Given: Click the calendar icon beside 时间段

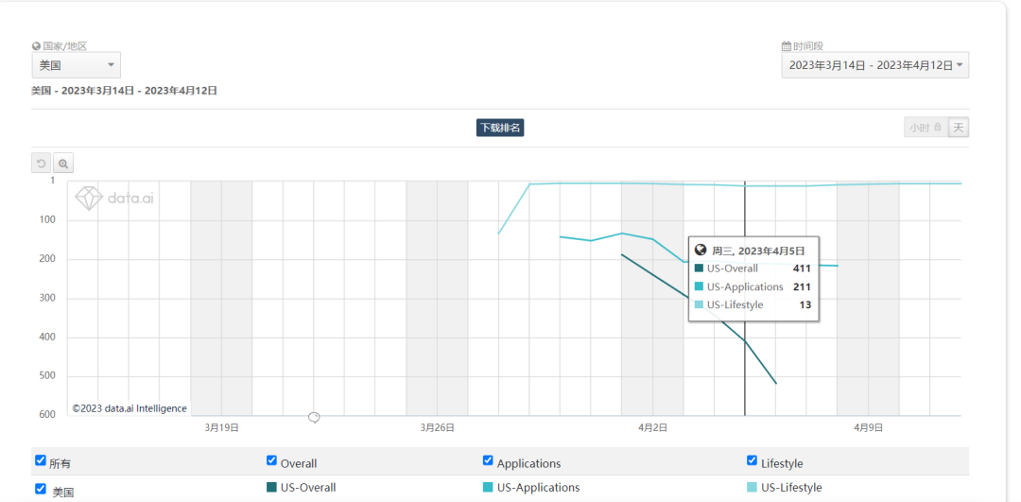Looking at the screenshot, I should (787, 45).
